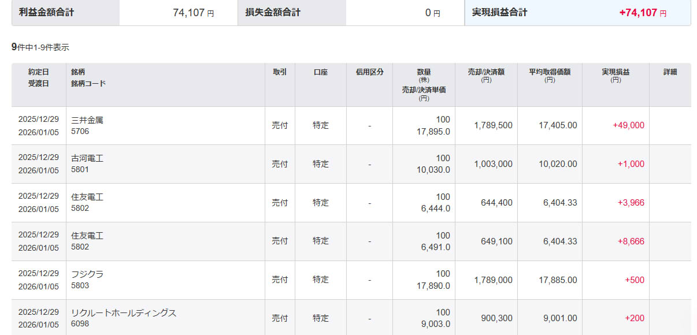Image resolution: width=697 pixels, height=335 pixels.
Task: Click the 実現損益合計 +74,107 total
Action: coord(642,13)
